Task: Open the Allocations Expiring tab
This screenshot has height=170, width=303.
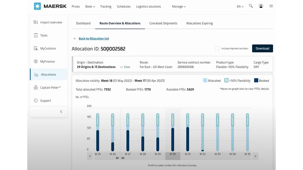Action: point(199,23)
